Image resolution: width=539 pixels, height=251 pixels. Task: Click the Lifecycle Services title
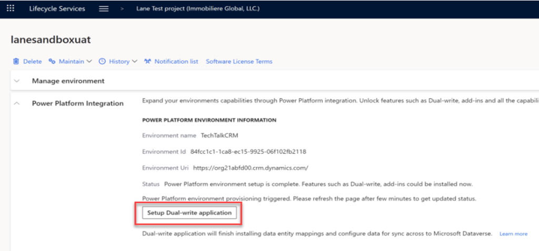tap(57, 9)
